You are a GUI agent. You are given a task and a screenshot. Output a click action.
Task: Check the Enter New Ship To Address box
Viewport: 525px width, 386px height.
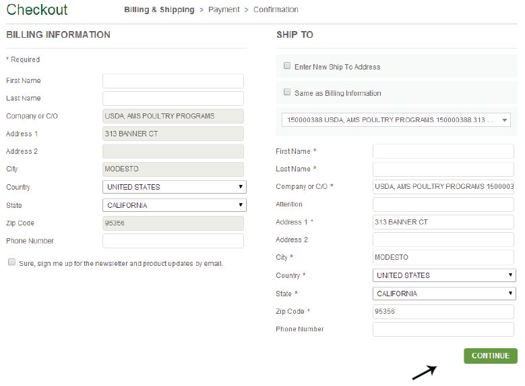(287, 66)
